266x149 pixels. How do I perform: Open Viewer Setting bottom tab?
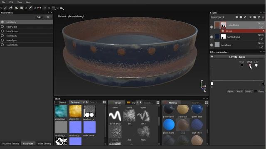[x=44, y=144]
